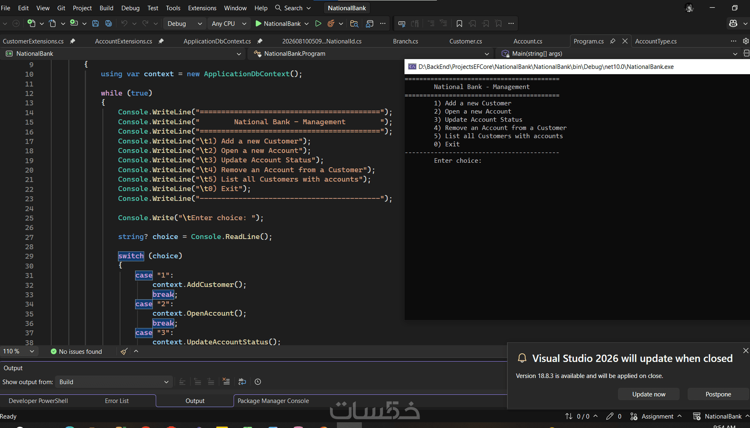
Task: Open the NationalBank project navigation dropdown
Action: tap(124, 53)
